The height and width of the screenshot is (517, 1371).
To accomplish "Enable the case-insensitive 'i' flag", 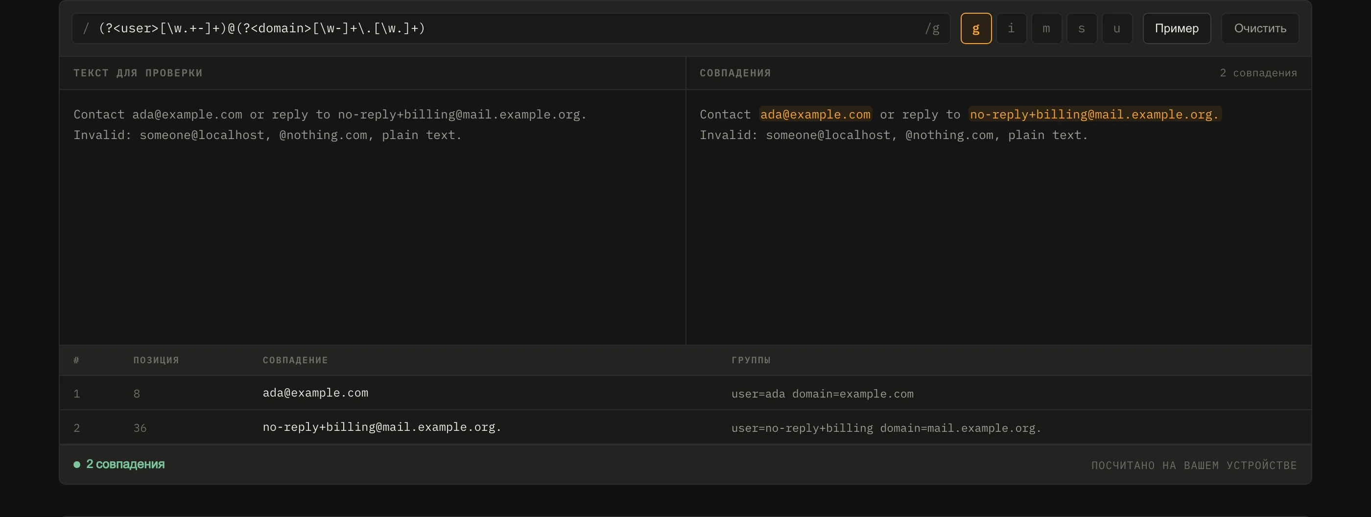I will pyautogui.click(x=1011, y=28).
